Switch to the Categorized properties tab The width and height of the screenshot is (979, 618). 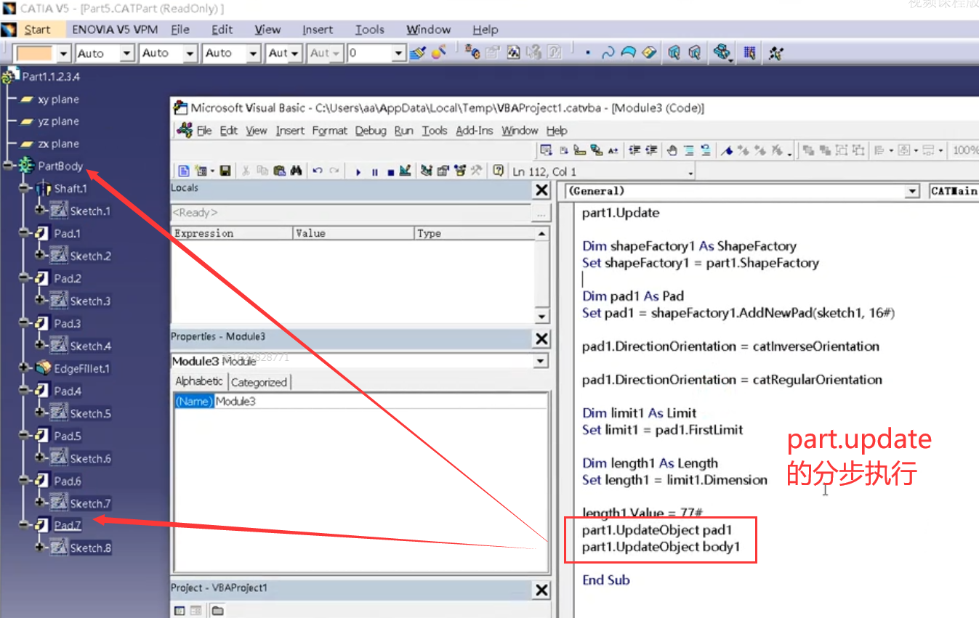[259, 382]
